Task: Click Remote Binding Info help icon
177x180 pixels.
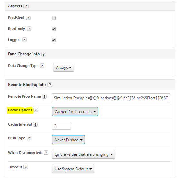Action: pyautogui.click(x=50, y=85)
